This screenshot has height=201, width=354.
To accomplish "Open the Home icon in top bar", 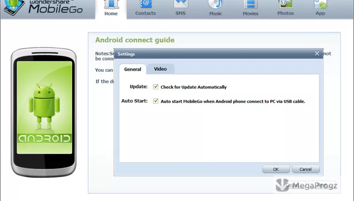I will pos(111,4).
